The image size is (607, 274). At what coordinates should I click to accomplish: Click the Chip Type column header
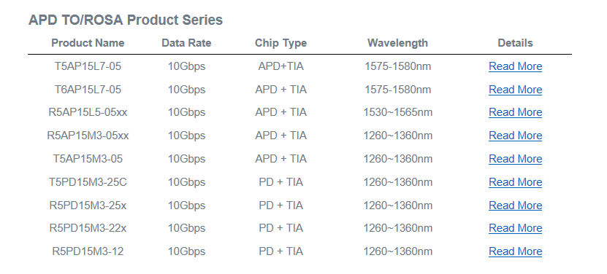point(281,43)
